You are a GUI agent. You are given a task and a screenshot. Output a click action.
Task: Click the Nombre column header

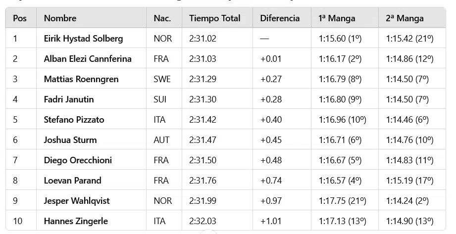pos(60,18)
